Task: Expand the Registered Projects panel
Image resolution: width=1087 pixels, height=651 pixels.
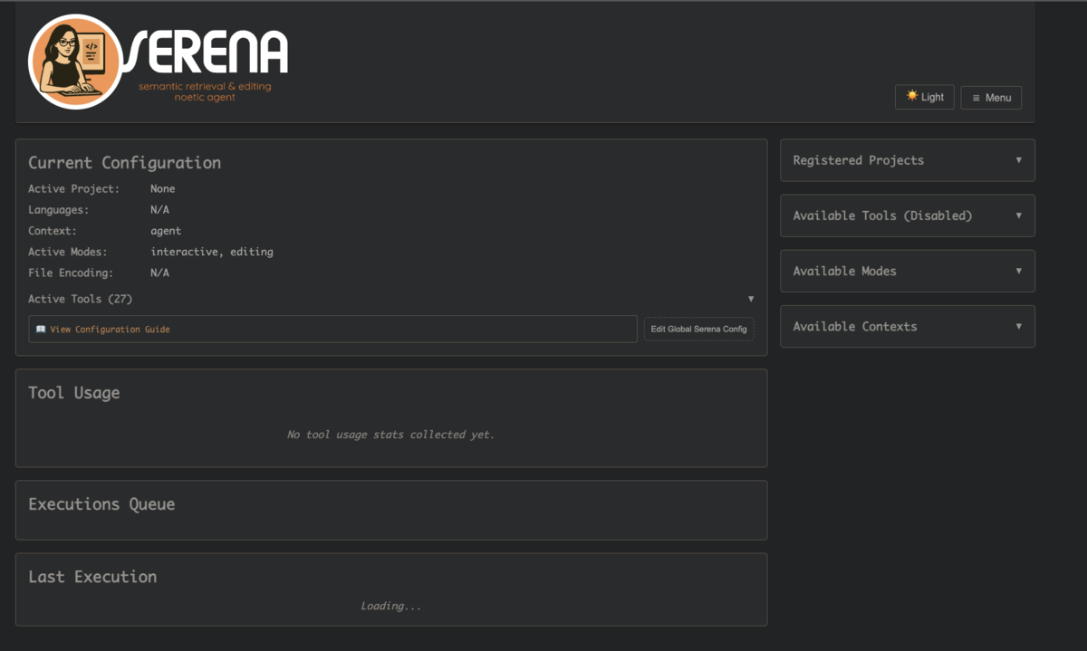Action: (907, 160)
